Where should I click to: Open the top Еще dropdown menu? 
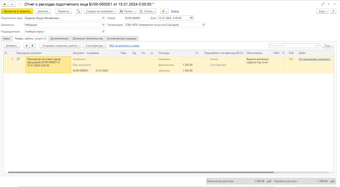click(x=323, y=11)
